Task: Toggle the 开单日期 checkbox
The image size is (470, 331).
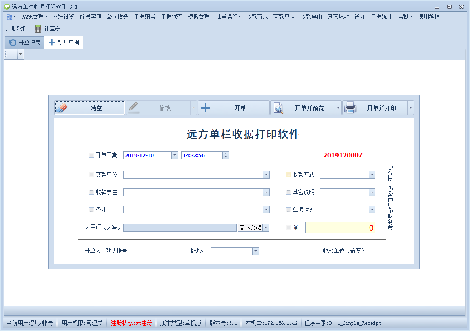Action: (91, 156)
